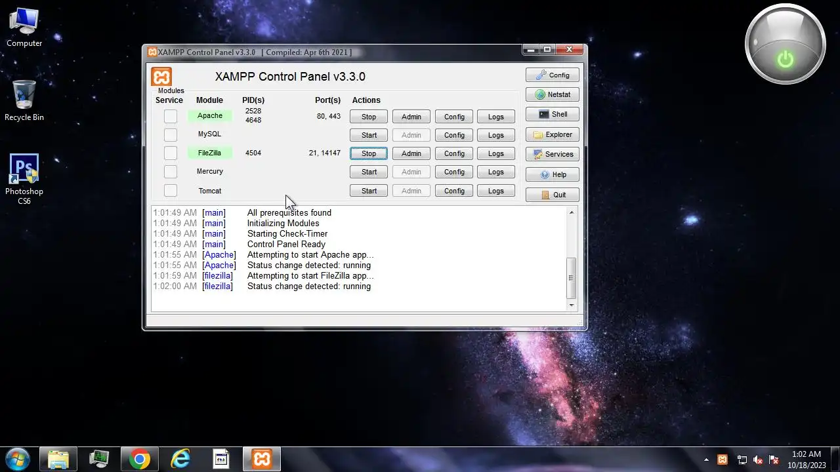Screen dimensions: 840x472
Task: Open the Services button
Action: click(553, 154)
